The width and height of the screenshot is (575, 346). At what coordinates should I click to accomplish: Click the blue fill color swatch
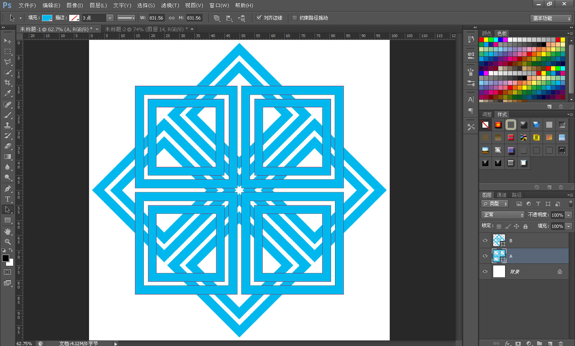pos(47,18)
